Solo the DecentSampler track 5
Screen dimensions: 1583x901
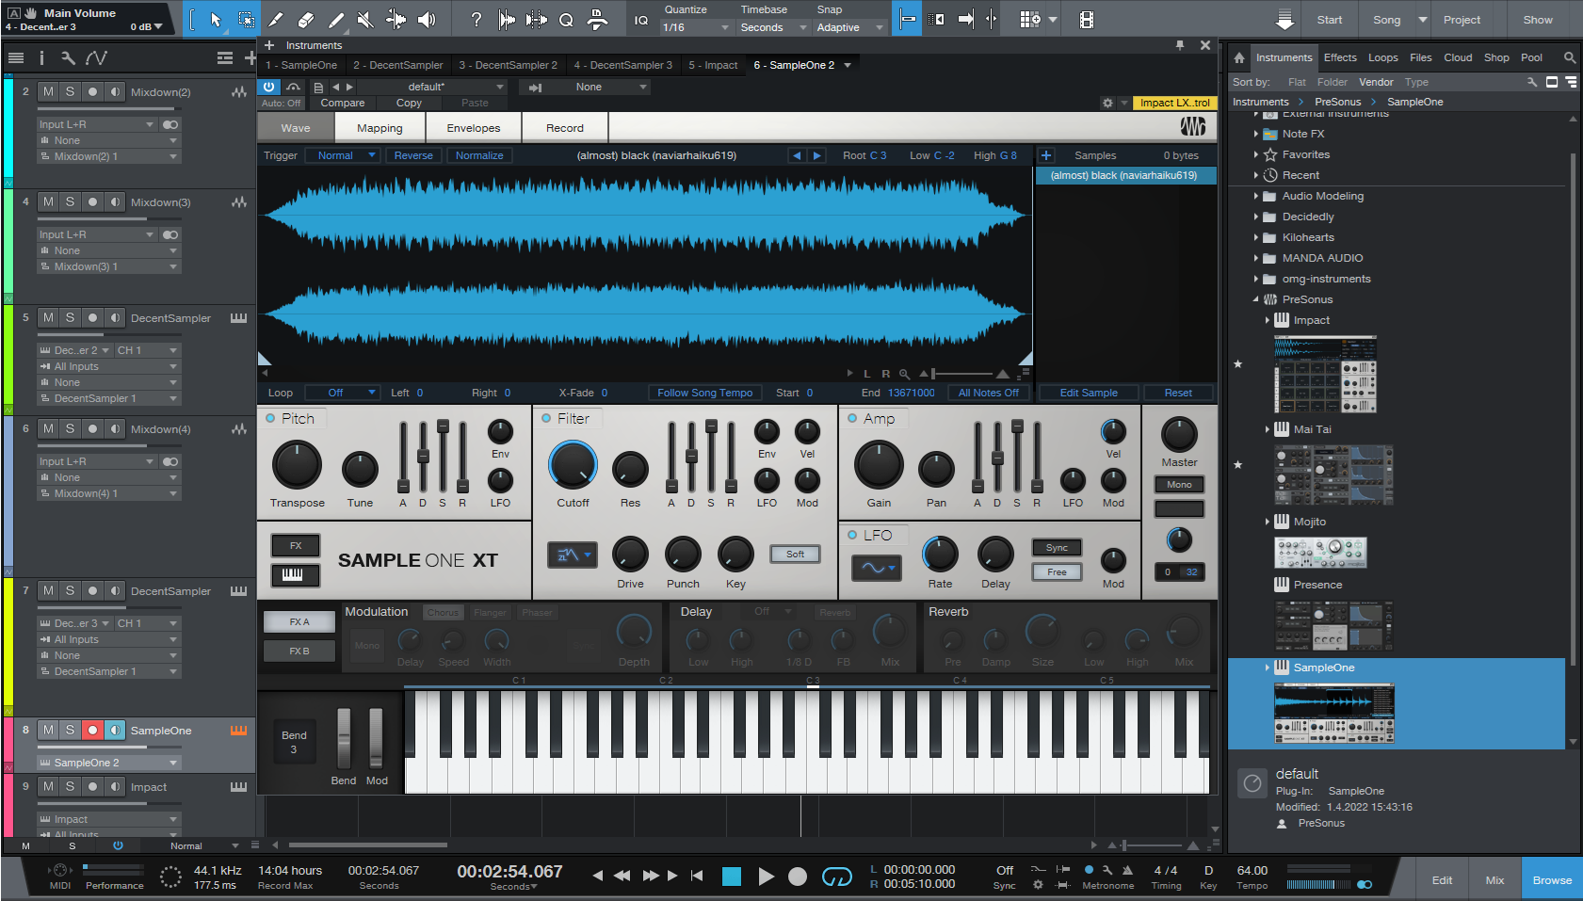tap(69, 317)
